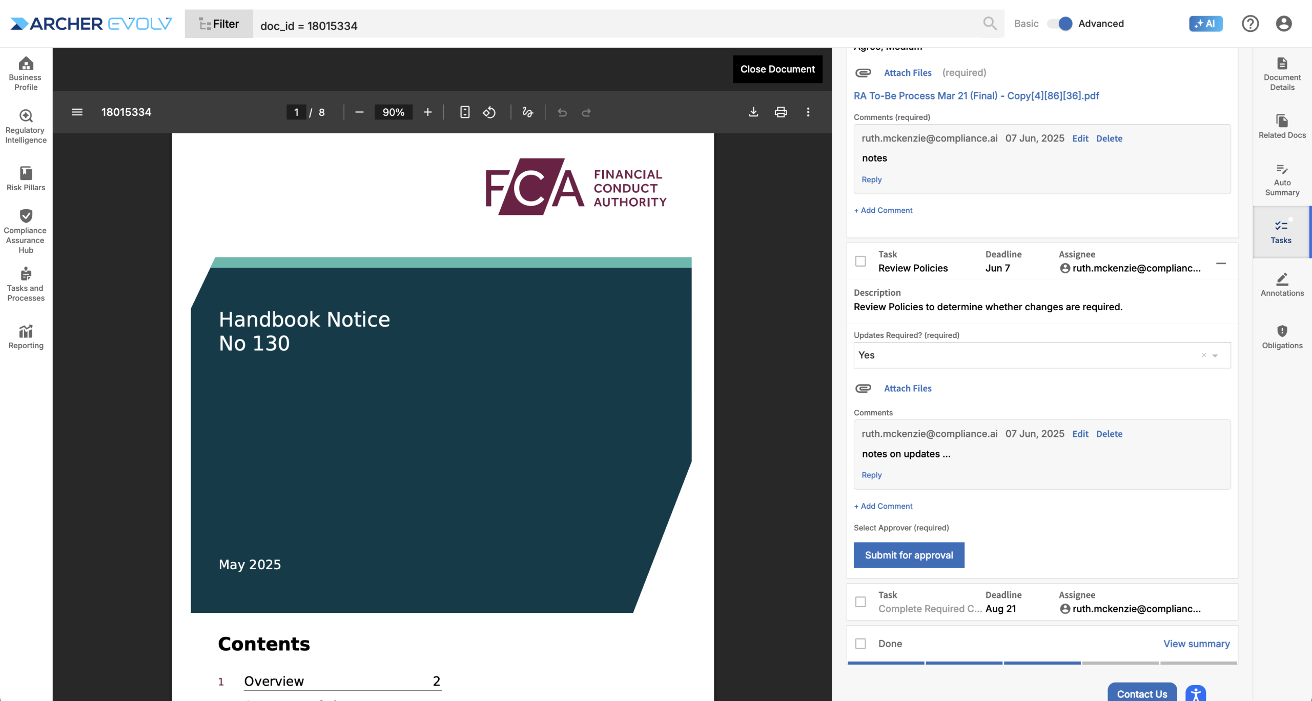Mark the Done checkbox
This screenshot has width=1312, height=701.
[x=860, y=644]
